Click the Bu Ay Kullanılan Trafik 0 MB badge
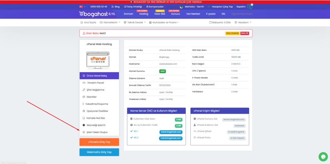The width and height of the screenshot is (330, 164). (x=179, y=126)
